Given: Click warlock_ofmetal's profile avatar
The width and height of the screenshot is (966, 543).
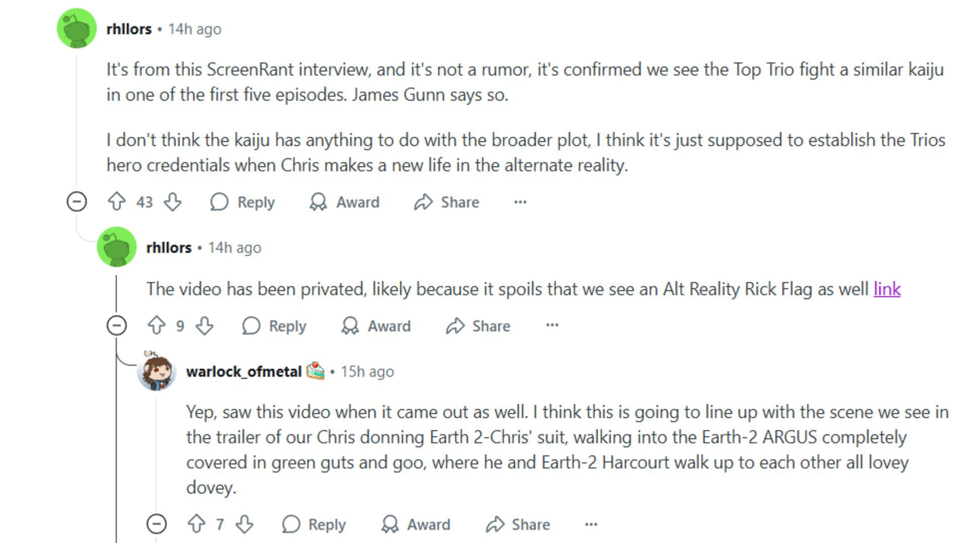Looking at the screenshot, I should pyautogui.click(x=156, y=372).
